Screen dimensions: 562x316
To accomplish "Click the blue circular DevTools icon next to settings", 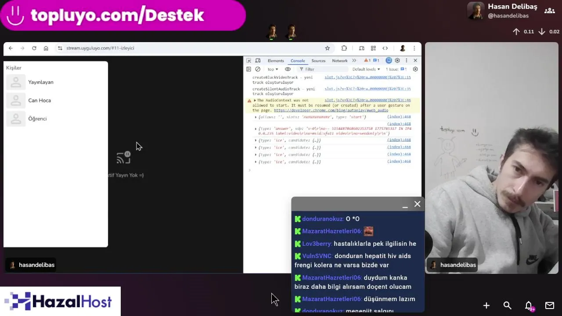I will click(x=389, y=61).
